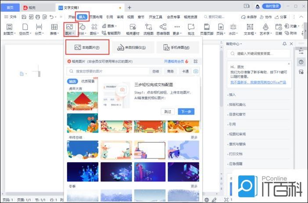
Task: Choose 来自扫描仪(S) scanner source
Action: [x=133, y=47]
